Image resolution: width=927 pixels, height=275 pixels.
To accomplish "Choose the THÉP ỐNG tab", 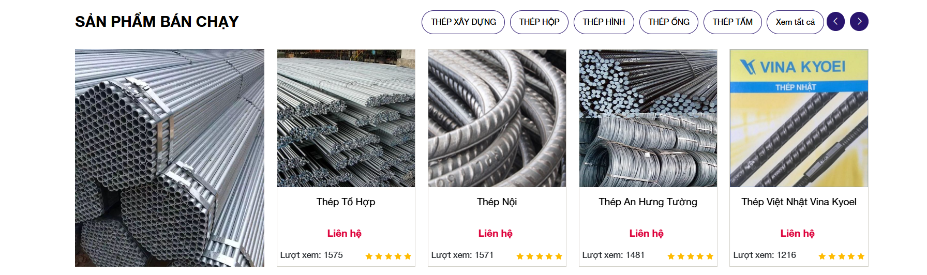I will pos(669,22).
